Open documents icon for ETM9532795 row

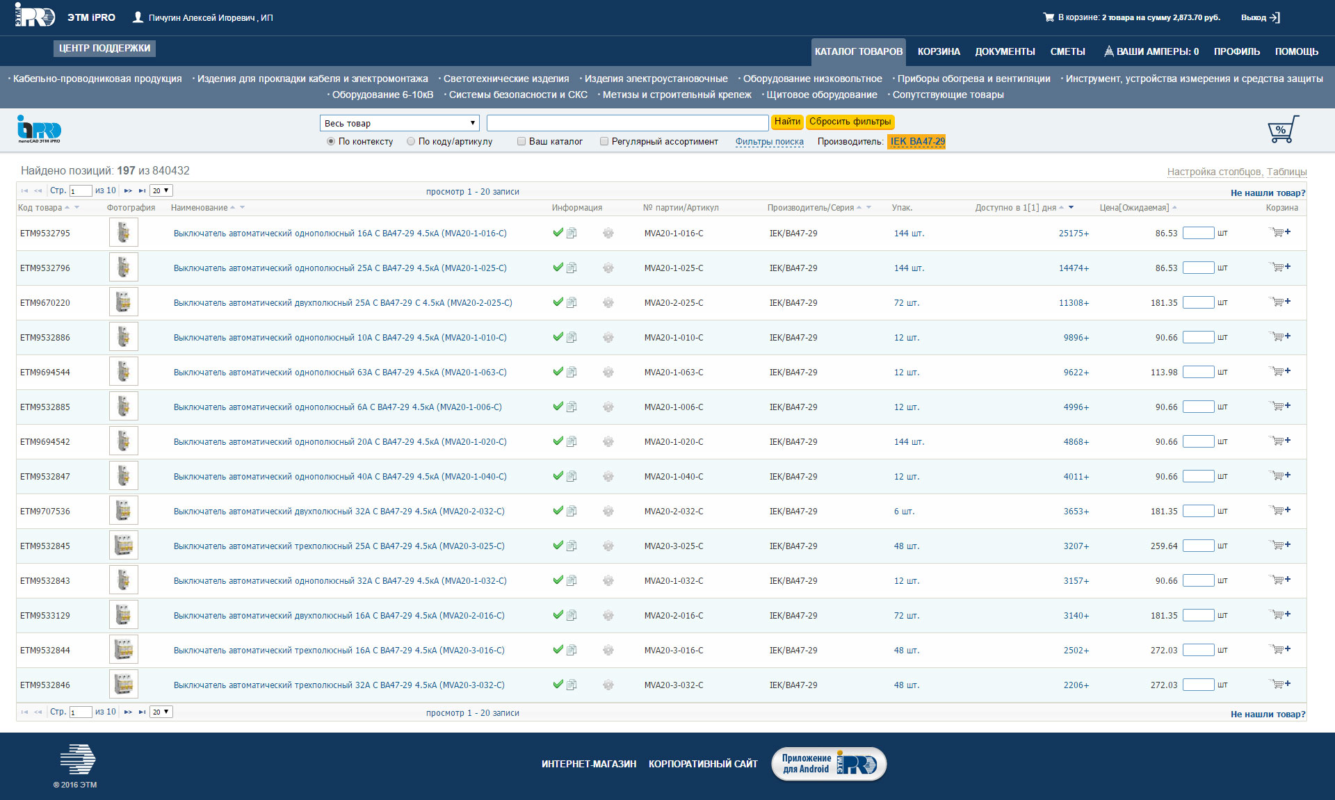(572, 233)
